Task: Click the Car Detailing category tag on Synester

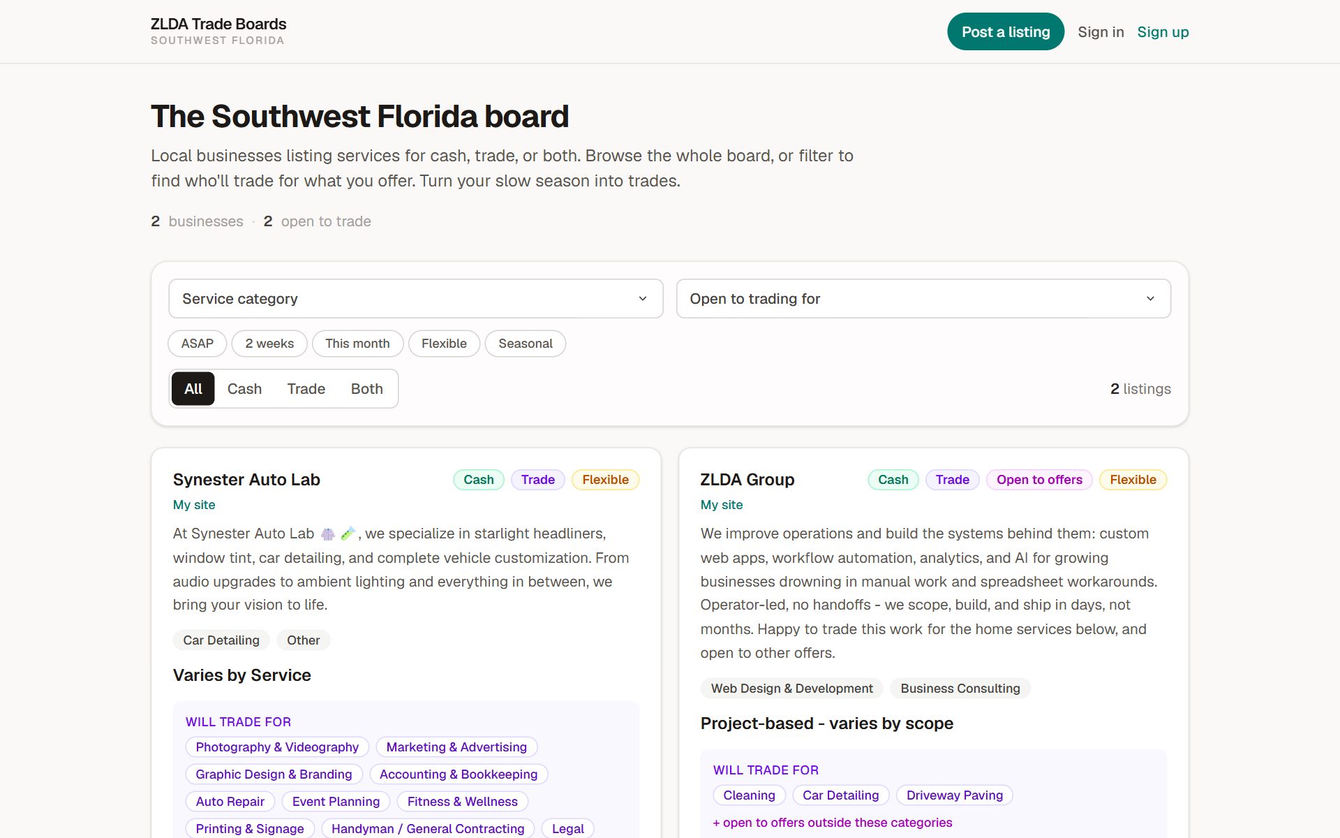Action: (x=221, y=640)
